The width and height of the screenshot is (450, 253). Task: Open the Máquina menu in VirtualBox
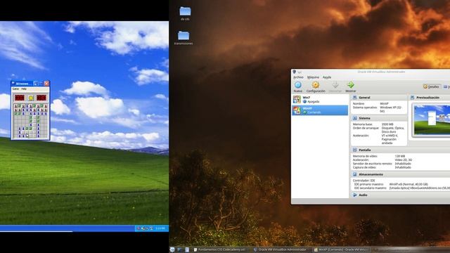point(313,77)
